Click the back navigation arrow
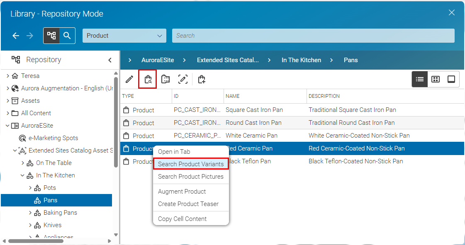465x245 pixels. 16,36
